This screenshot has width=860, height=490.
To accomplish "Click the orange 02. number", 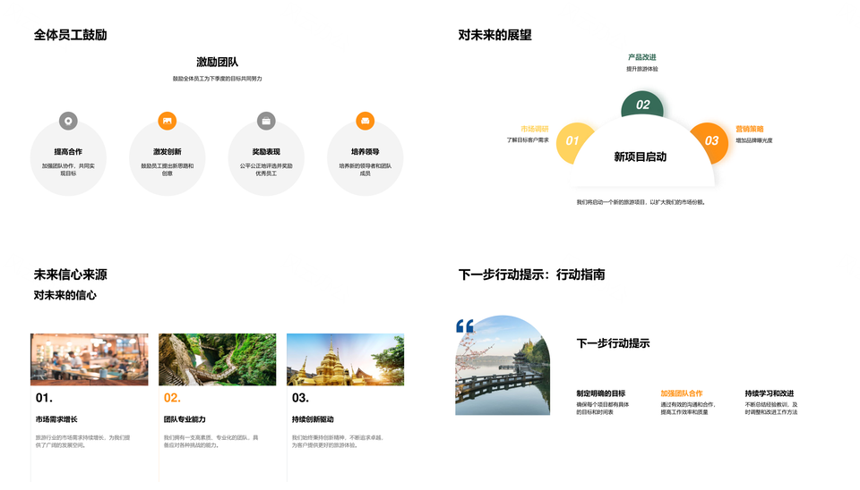I will click(x=172, y=398).
